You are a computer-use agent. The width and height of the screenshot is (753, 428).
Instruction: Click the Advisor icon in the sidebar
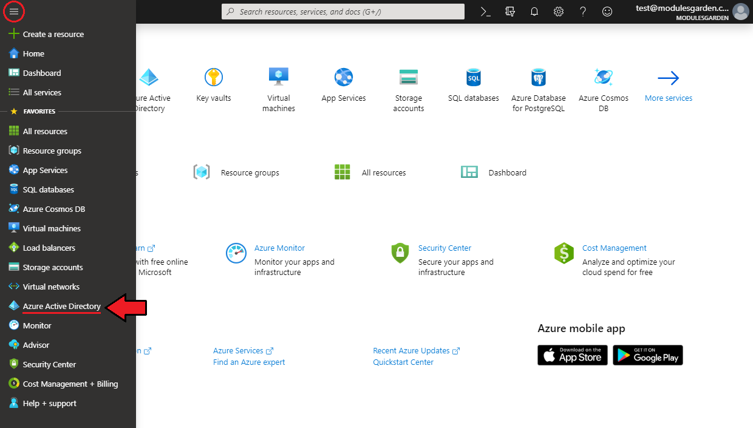(x=14, y=345)
